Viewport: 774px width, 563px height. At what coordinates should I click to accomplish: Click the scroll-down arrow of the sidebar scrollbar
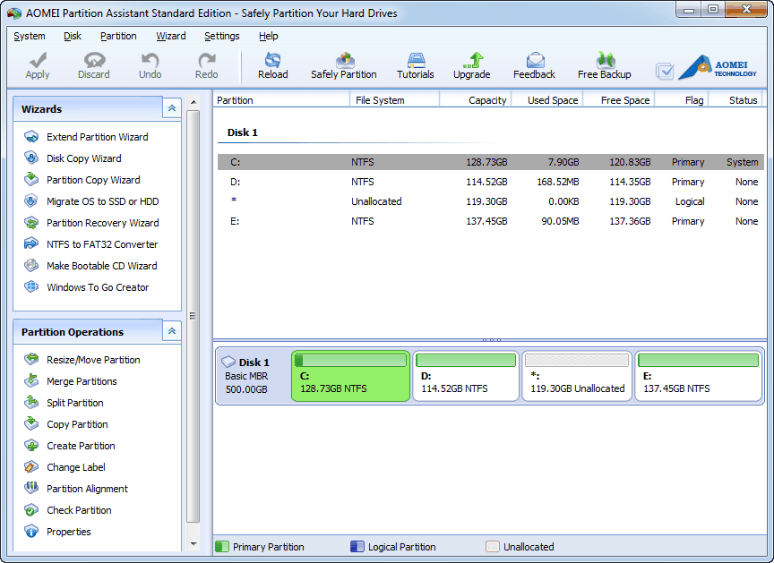tap(193, 544)
